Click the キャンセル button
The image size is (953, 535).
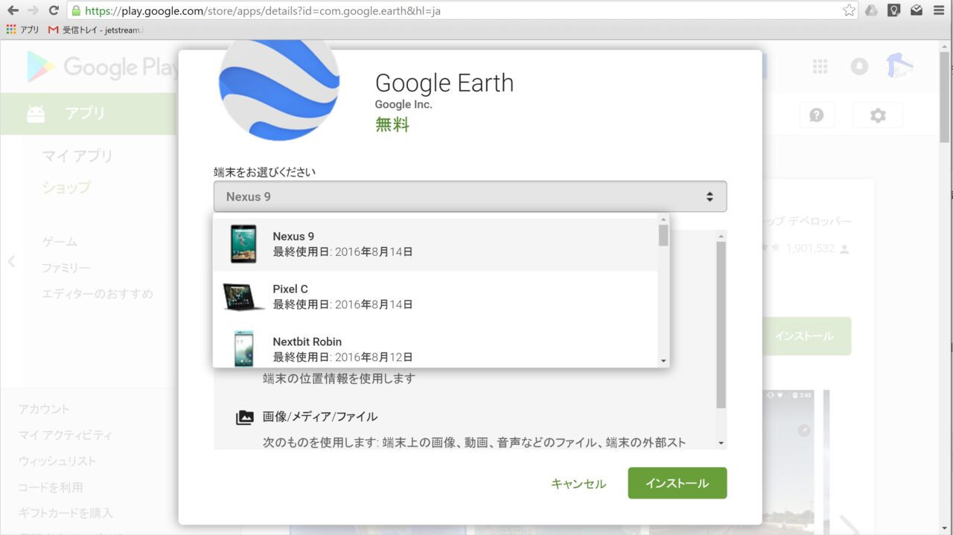[x=578, y=484]
